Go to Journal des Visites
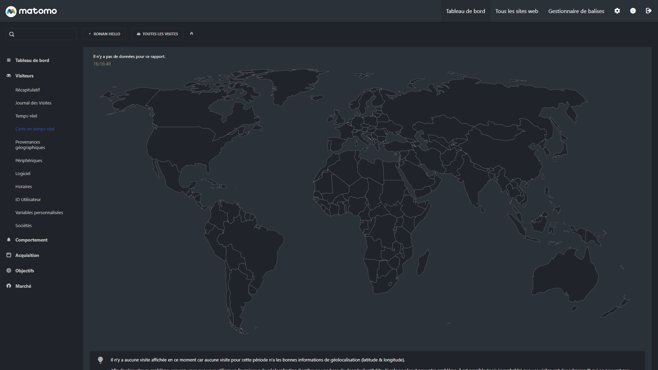This screenshot has width=658, height=370. click(x=33, y=103)
